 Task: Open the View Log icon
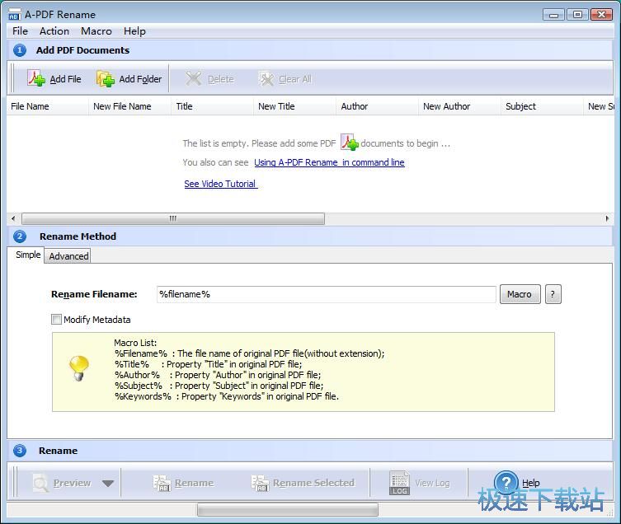click(x=399, y=484)
